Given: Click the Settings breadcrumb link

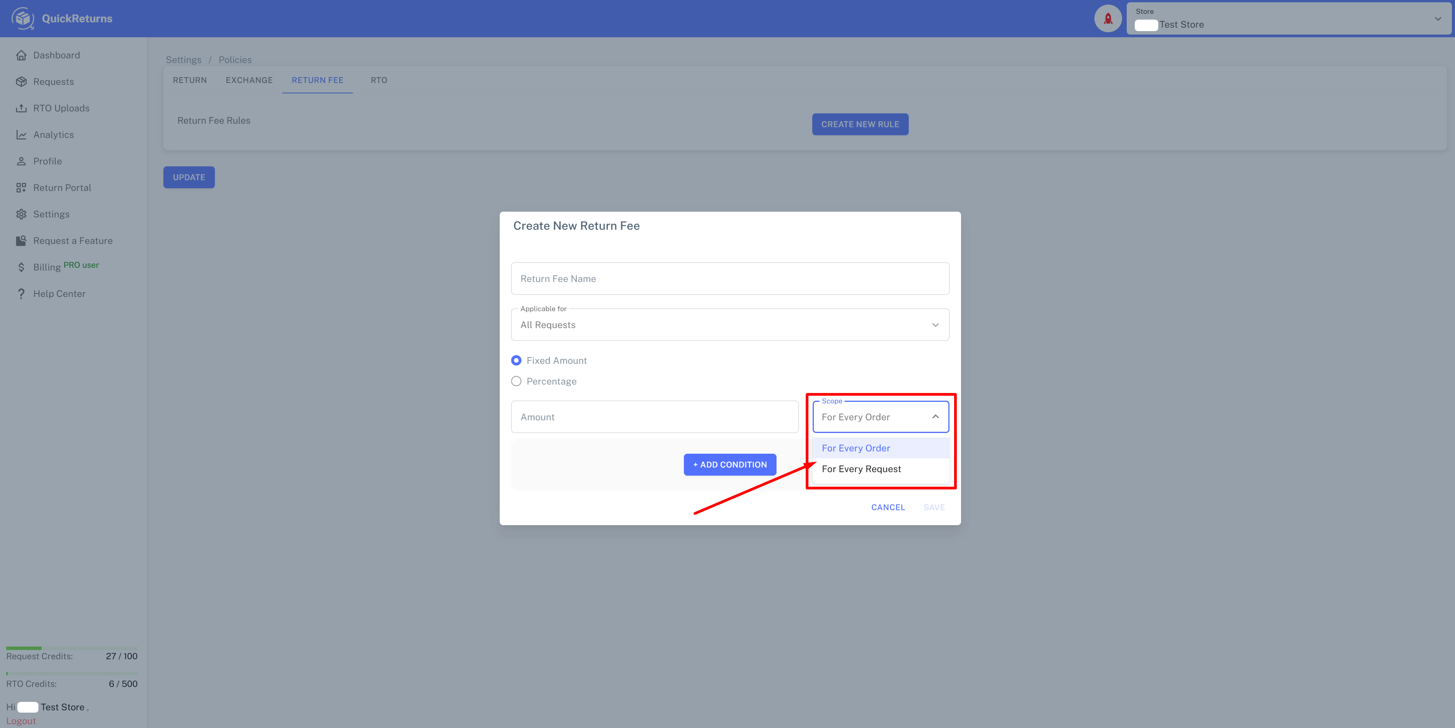Looking at the screenshot, I should pos(184,60).
